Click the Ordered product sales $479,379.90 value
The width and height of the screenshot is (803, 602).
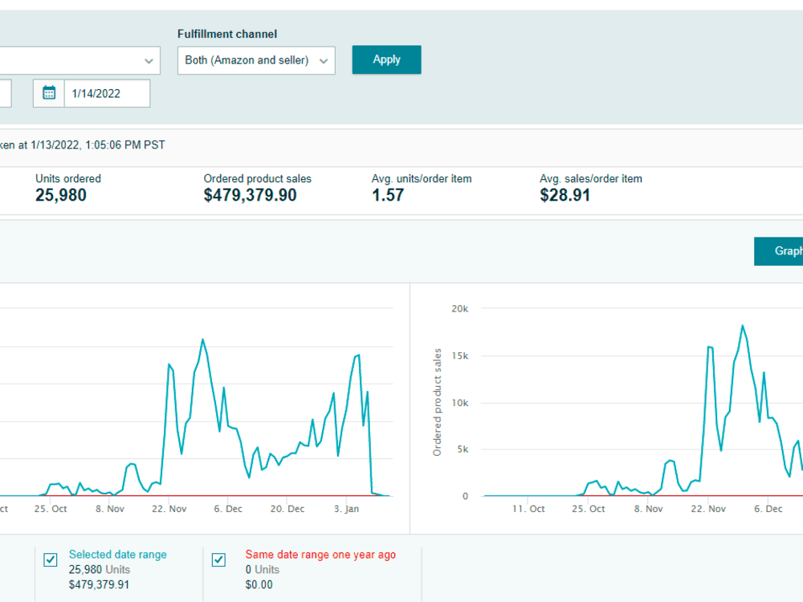250,195
